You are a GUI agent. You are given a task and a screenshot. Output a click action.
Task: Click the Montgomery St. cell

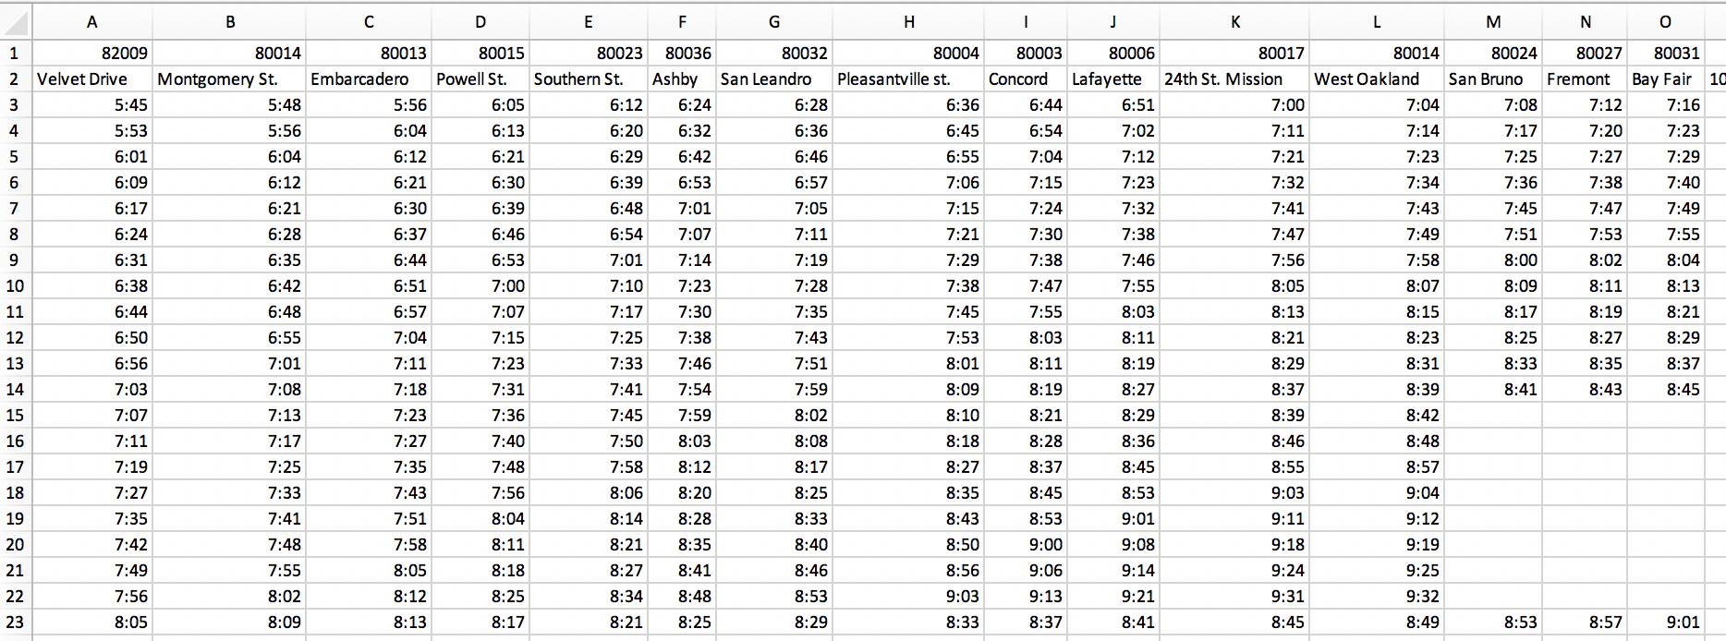click(x=229, y=79)
